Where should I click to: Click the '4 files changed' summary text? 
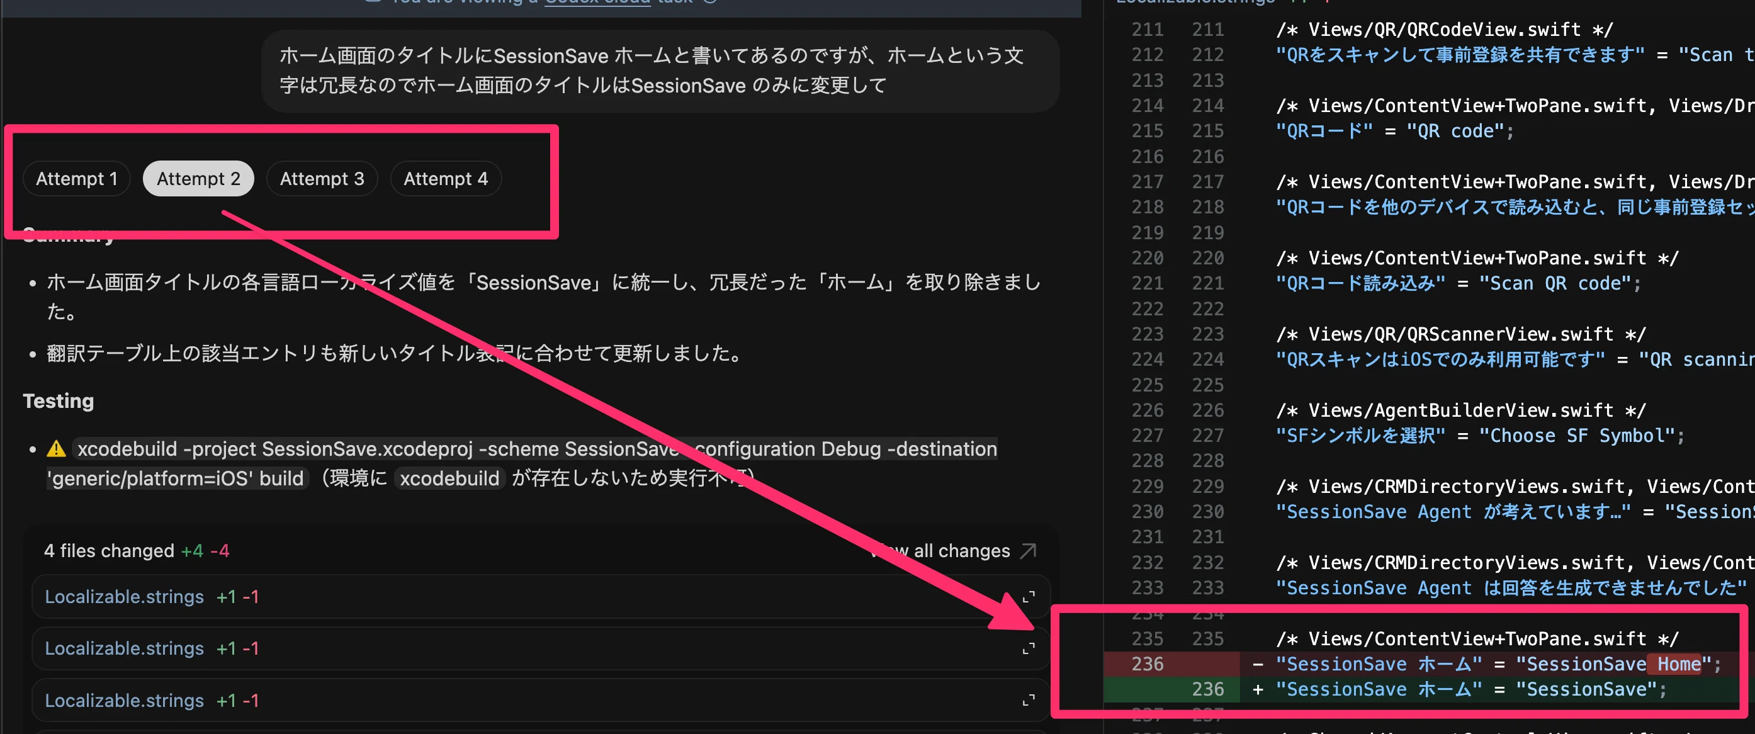(109, 551)
